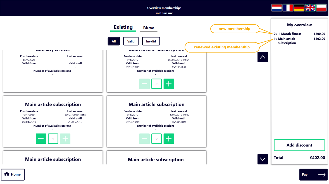Increase quantity for subscription valid until 15/08/2019
The width and height of the screenshot is (329, 184).
(169, 139)
